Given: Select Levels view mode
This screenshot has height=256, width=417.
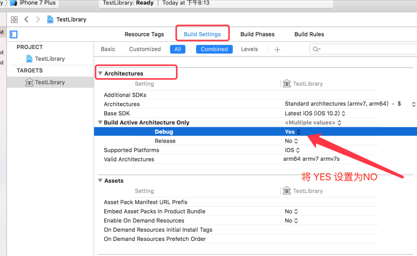Looking at the screenshot, I should click(x=249, y=49).
